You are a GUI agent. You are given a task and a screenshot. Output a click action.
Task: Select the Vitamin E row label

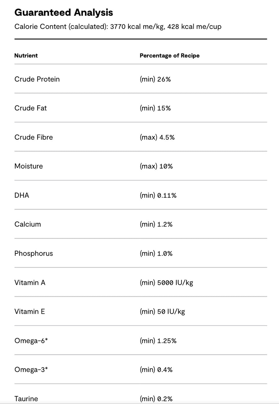[29, 311]
